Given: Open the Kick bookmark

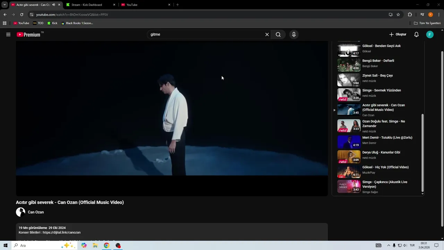Looking at the screenshot, I should pyautogui.click(x=52, y=23).
